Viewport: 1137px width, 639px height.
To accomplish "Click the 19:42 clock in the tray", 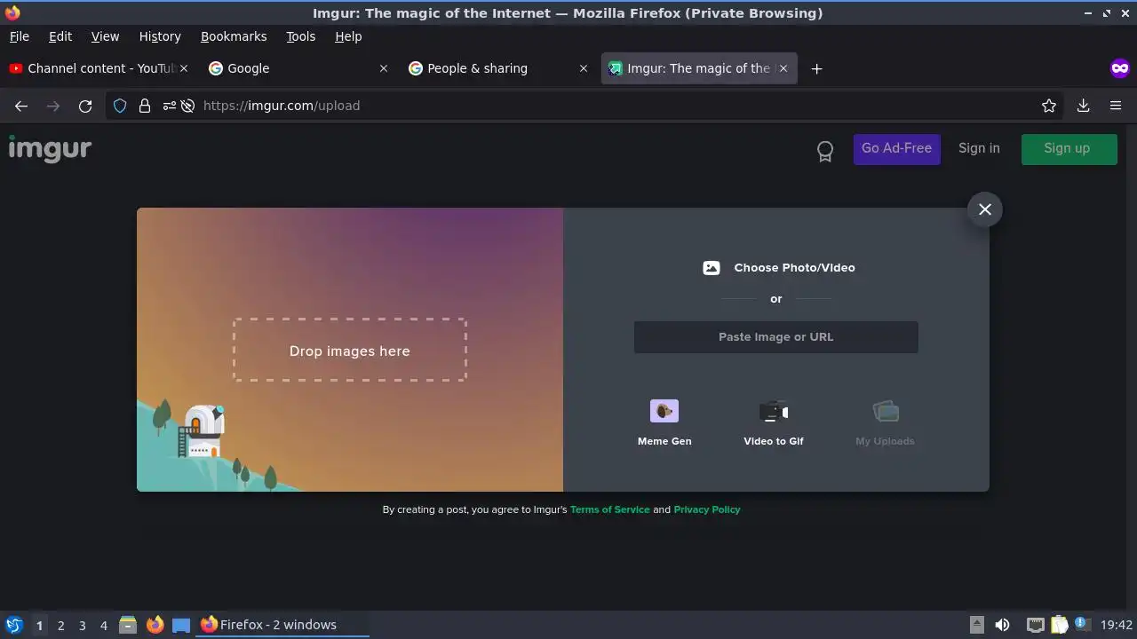I will coord(1117,625).
